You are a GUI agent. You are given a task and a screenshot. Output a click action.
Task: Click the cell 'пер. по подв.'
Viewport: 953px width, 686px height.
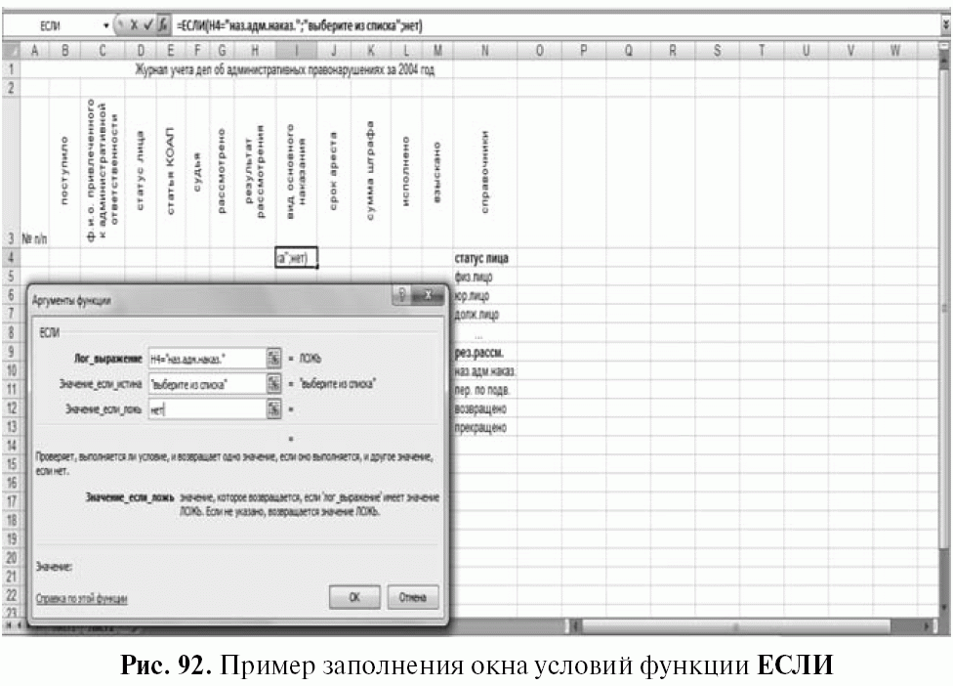pyautogui.click(x=484, y=390)
